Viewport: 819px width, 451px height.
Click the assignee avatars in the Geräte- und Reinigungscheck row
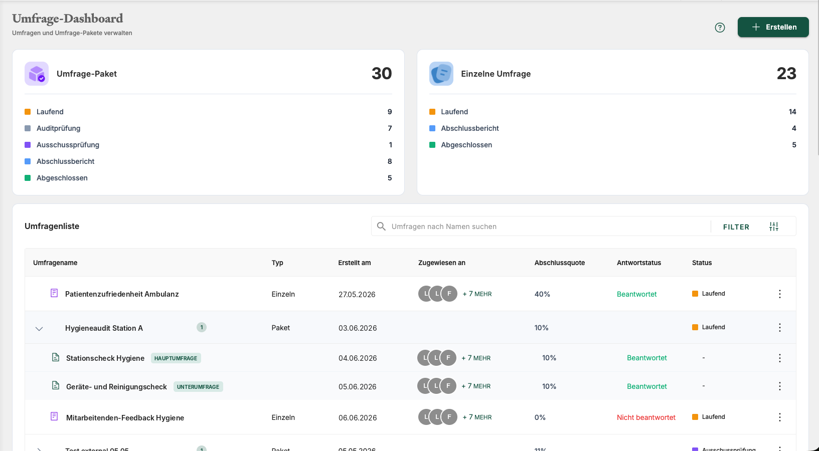437,386
